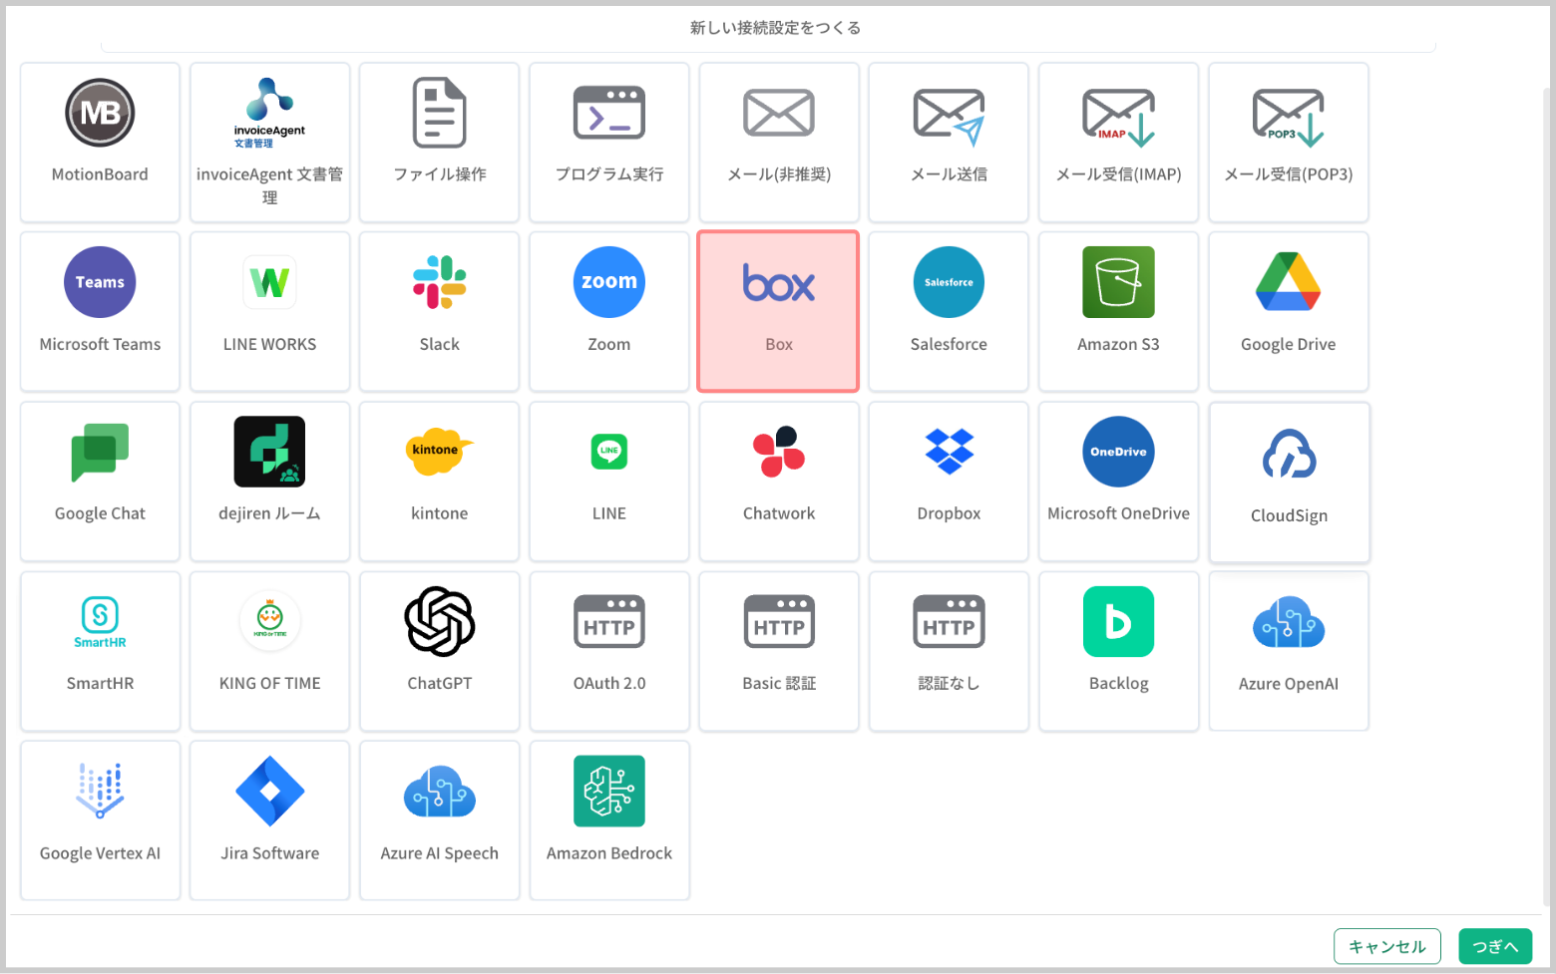Choose the 認証なし HTTP tile
The width and height of the screenshot is (1556, 974).
pos(949,651)
